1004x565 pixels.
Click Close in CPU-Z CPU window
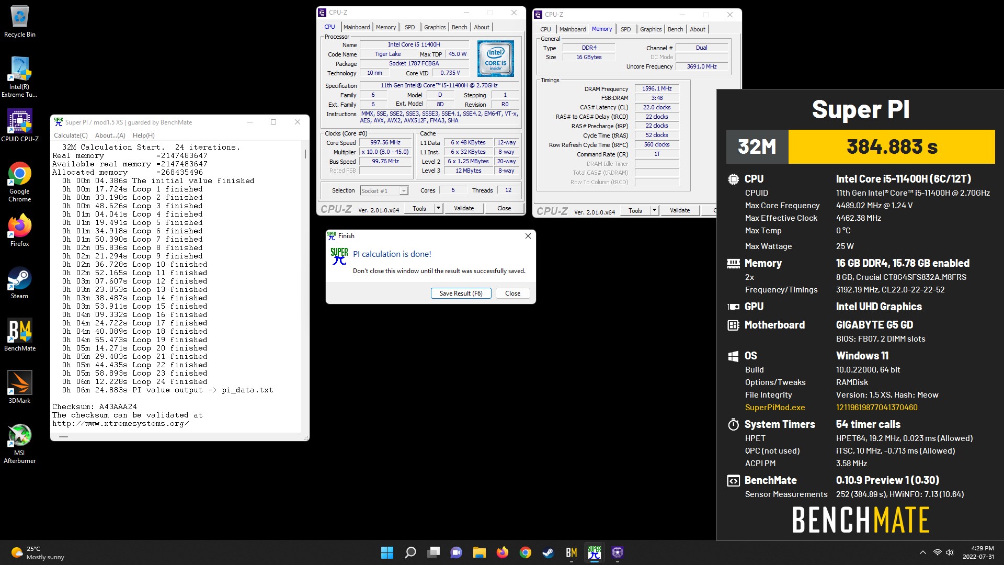point(504,208)
